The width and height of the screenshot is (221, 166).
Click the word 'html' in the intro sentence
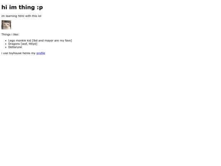coord(21,16)
